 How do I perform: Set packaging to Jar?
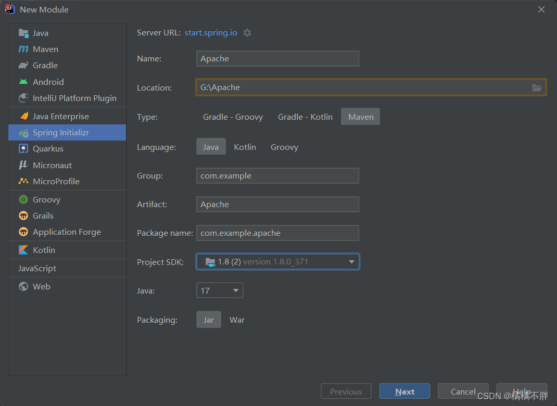(x=209, y=320)
